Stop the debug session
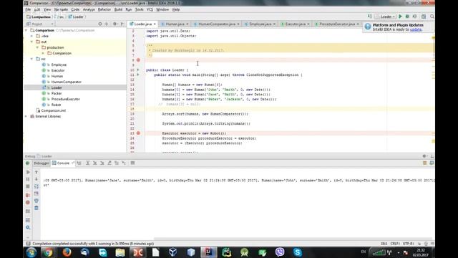The width and height of the screenshot is (458, 258). pyautogui.click(x=28, y=186)
